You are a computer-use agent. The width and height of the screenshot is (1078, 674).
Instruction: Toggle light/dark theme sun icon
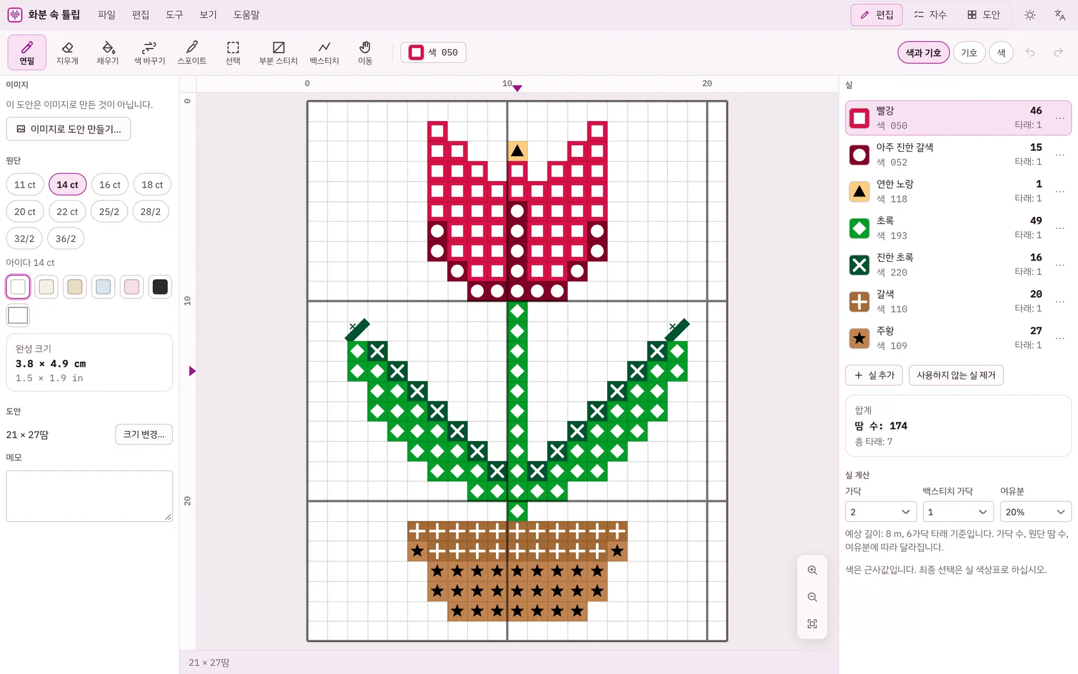1030,15
